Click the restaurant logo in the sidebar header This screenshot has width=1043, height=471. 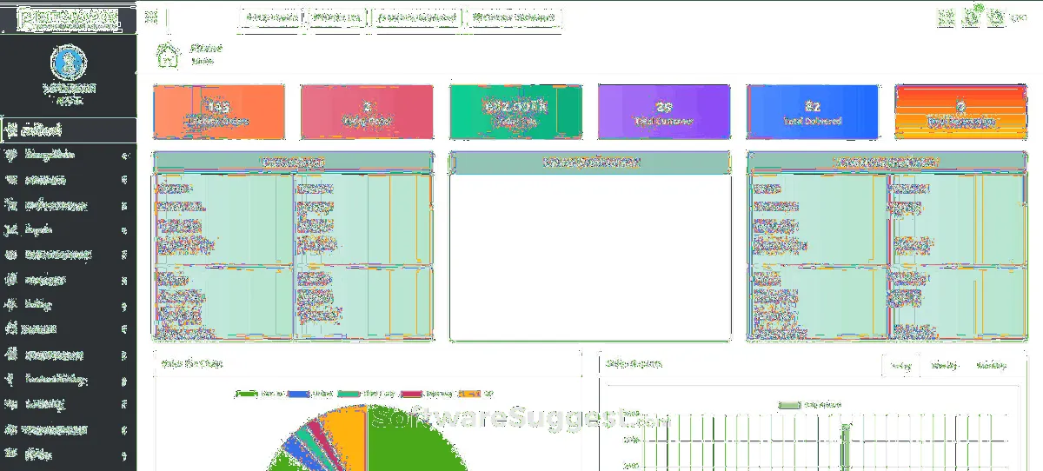(x=69, y=18)
